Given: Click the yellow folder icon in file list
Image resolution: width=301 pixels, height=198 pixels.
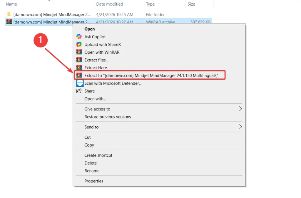Looking at the screenshot, I should [x=9, y=14].
